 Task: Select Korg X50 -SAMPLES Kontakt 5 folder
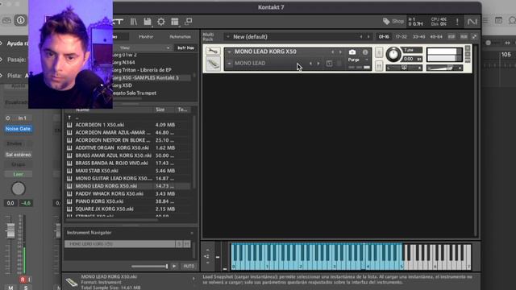[145, 77]
